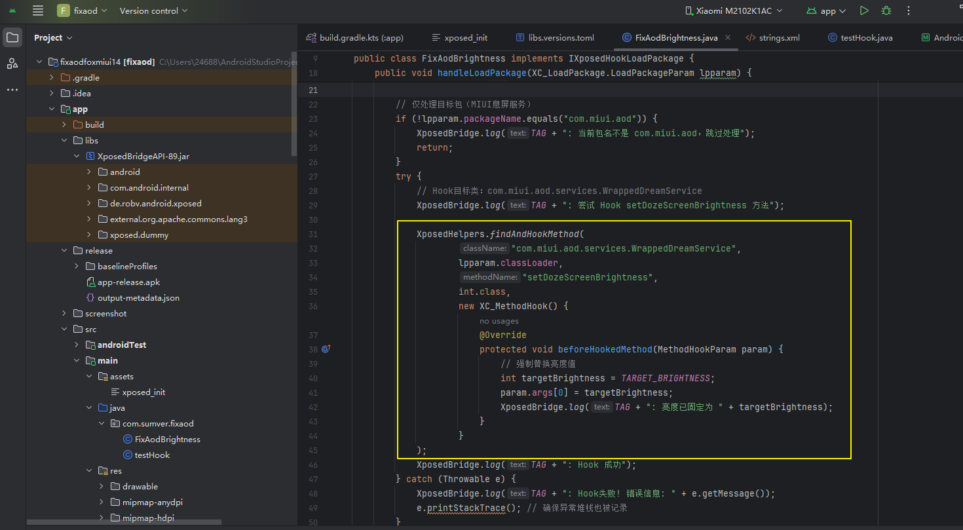This screenshot has height=530, width=963.
Task: Click the override gutter icon at line 38
Action: [326, 349]
